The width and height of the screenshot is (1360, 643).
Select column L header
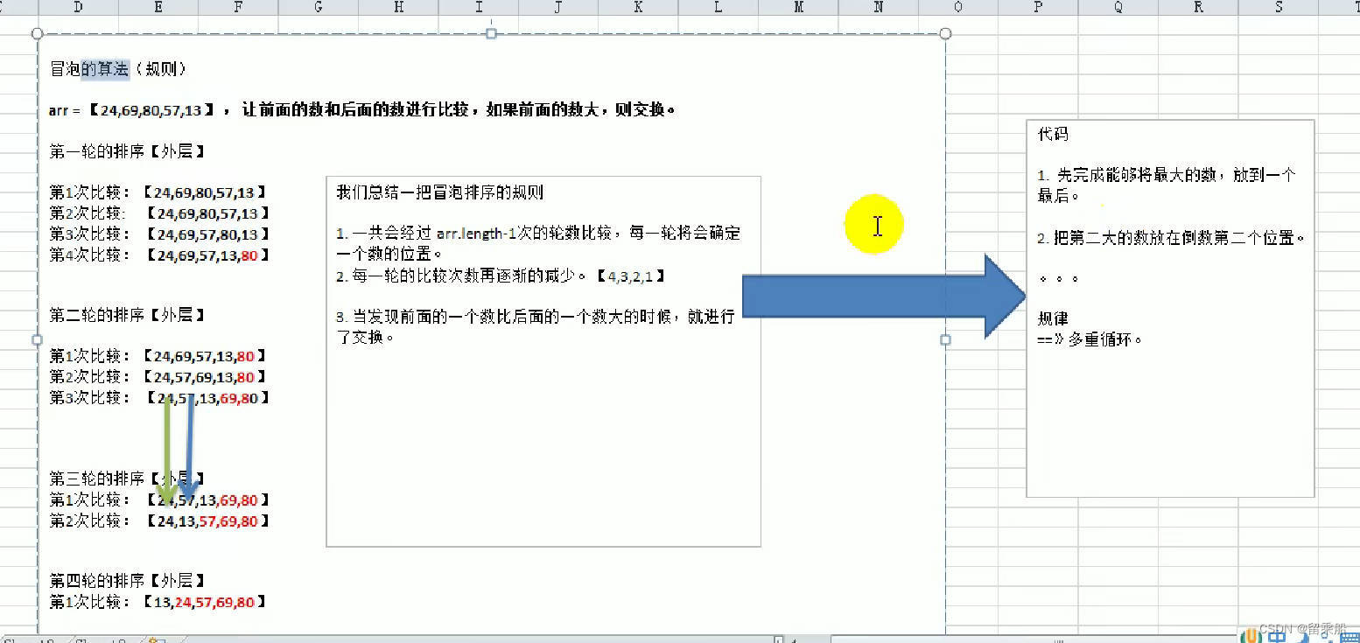(x=719, y=7)
